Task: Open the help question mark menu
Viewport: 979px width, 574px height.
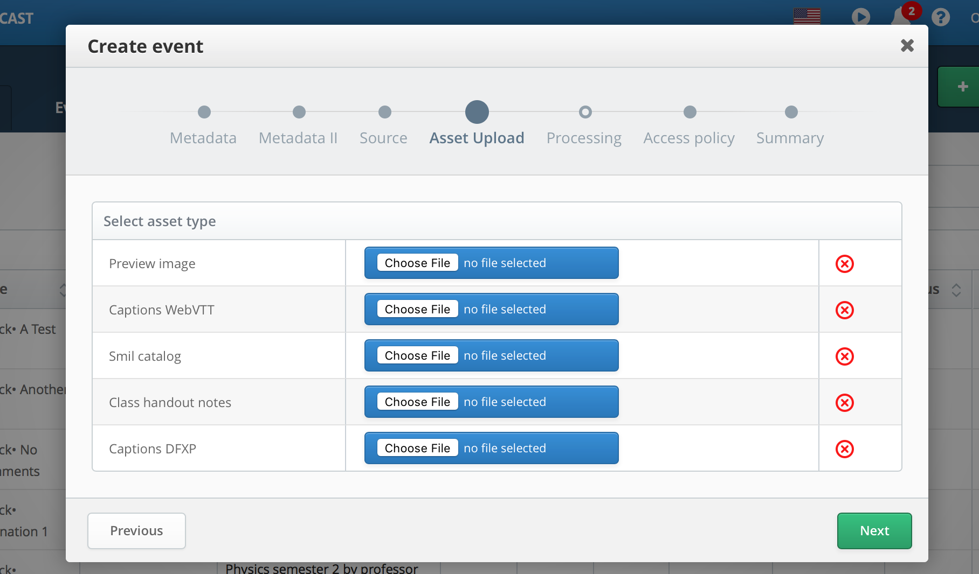Action: point(940,17)
